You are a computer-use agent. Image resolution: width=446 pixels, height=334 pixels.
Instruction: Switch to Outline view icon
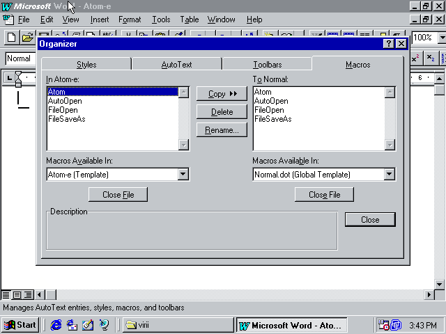28,295
